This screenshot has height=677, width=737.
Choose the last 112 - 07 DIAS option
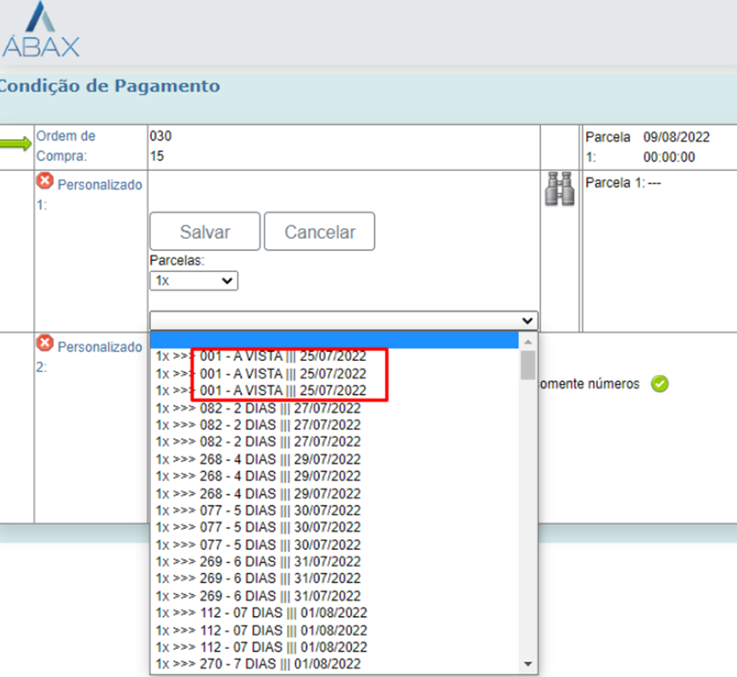(x=261, y=647)
